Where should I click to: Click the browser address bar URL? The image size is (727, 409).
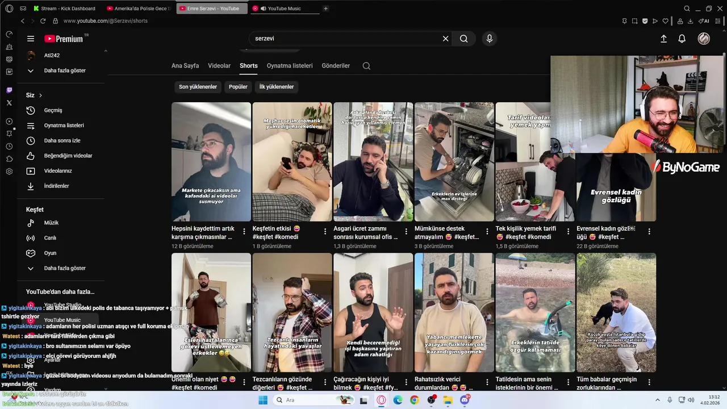106,21
